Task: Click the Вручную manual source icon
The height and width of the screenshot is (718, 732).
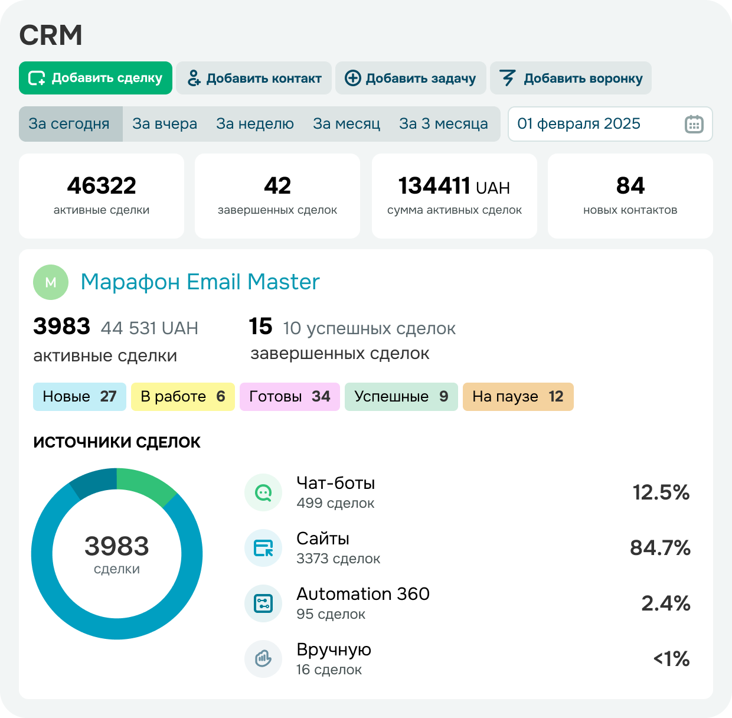Action: (x=263, y=658)
